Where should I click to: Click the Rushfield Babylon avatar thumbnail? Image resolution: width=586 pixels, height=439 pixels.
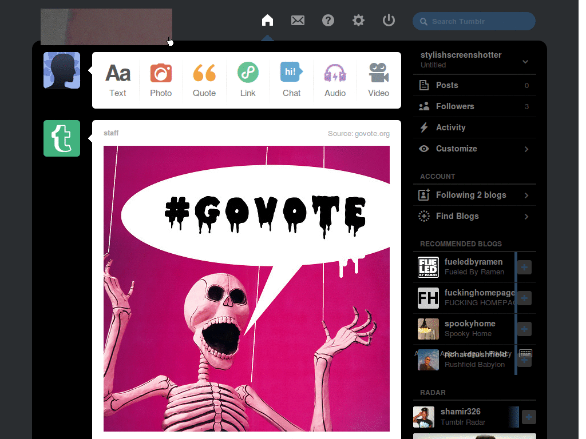428,360
